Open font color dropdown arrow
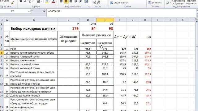198x111 pixels. point(56,1)
